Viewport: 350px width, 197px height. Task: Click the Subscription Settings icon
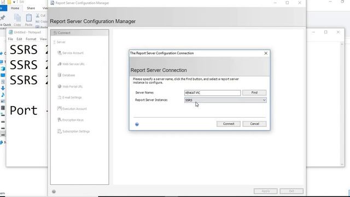point(60,131)
